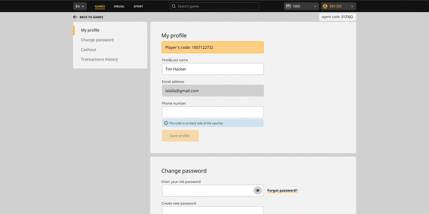Click the wallet card icon
This screenshot has height=214, width=429.
[288, 6]
